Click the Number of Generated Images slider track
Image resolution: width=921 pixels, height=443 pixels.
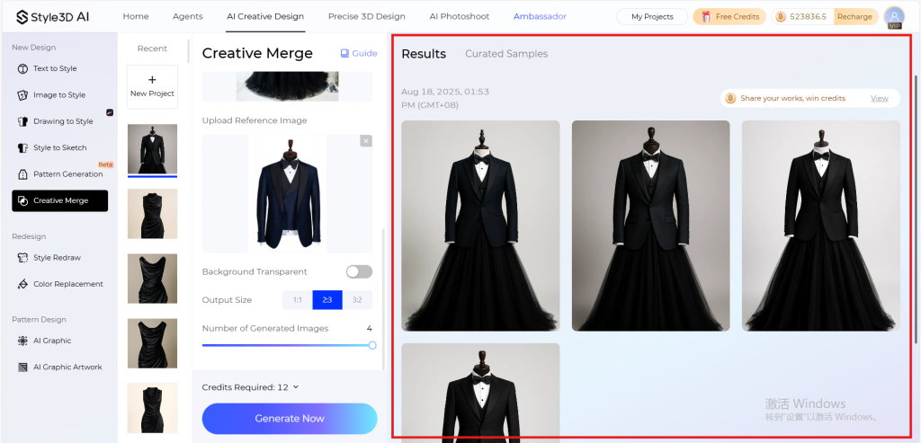point(287,345)
